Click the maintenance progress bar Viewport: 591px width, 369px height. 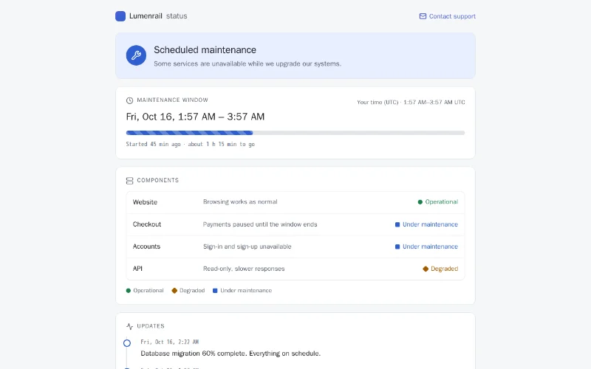(x=295, y=133)
